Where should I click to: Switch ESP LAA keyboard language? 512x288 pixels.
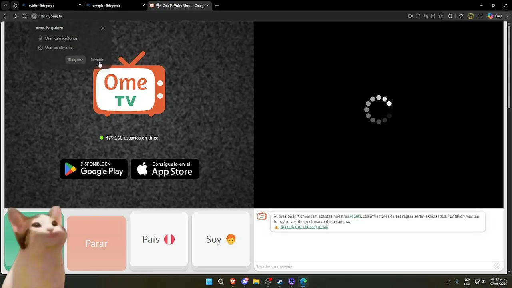tap(467, 282)
